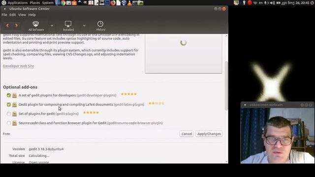Check the gedit-plugins add-on

tap(9, 114)
